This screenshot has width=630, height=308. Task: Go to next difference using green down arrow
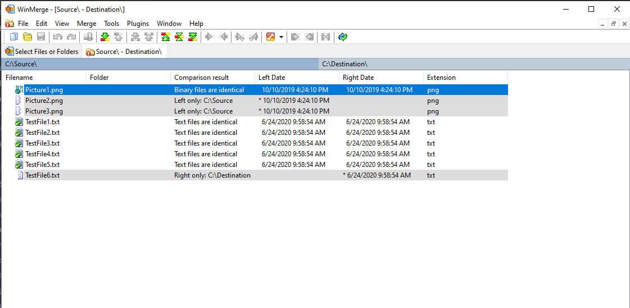(105, 37)
